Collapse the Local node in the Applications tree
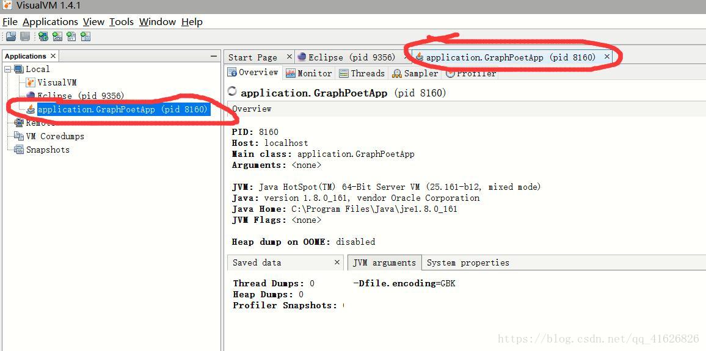Screen dimensions: 706x351 pos(7,70)
